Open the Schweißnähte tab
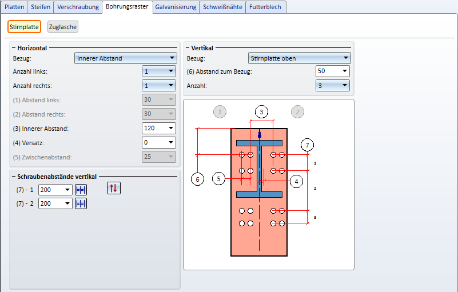The image size is (458, 292). click(222, 7)
